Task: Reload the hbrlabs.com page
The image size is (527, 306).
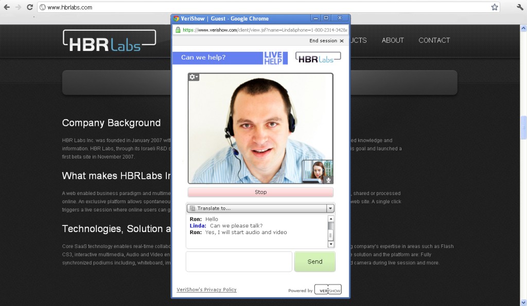Action: point(29,7)
